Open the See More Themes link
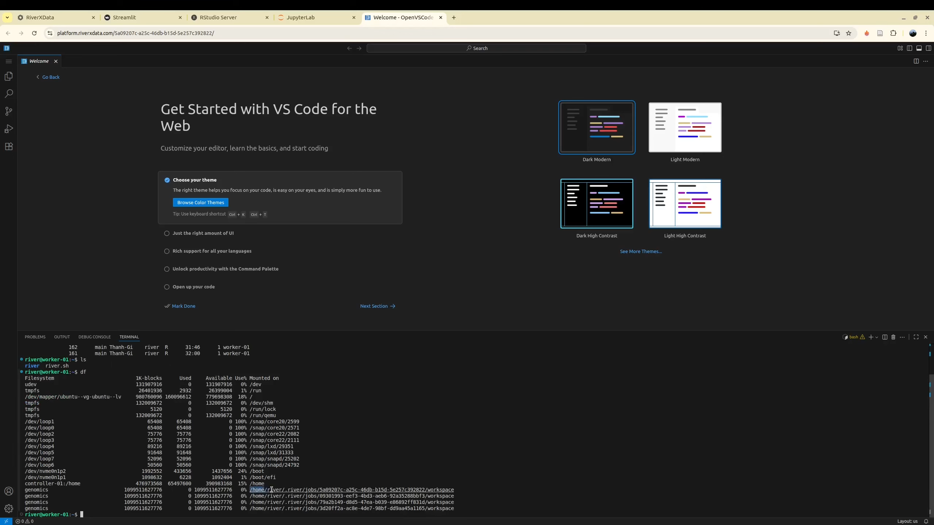 [x=640, y=252]
